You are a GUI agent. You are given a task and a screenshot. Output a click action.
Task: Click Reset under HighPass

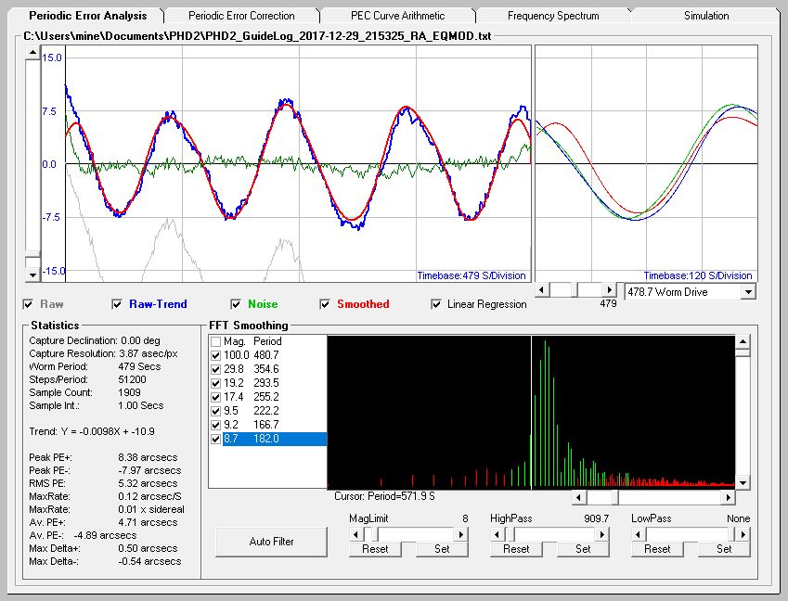click(x=516, y=549)
